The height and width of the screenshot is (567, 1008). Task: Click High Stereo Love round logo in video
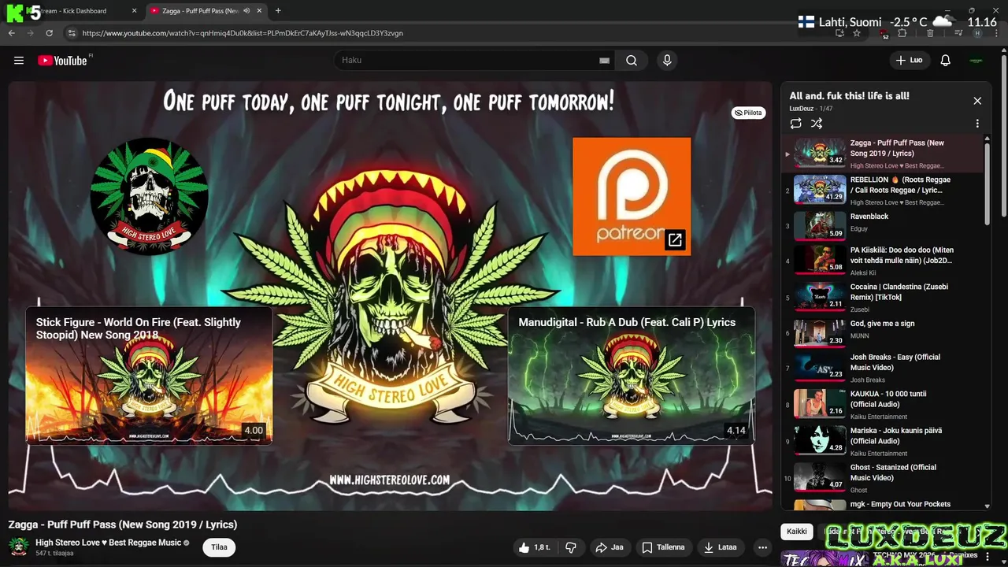click(x=149, y=196)
